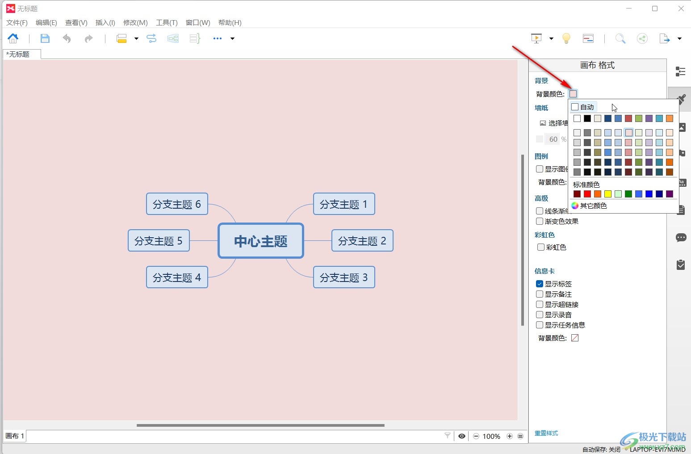Enable 显示超链接 checkbox
Image resolution: width=691 pixels, height=454 pixels.
(x=540, y=304)
